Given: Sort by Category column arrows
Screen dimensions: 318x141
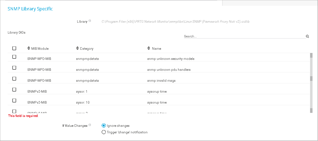Looking at the screenshot, I should (x=78, y=48).
